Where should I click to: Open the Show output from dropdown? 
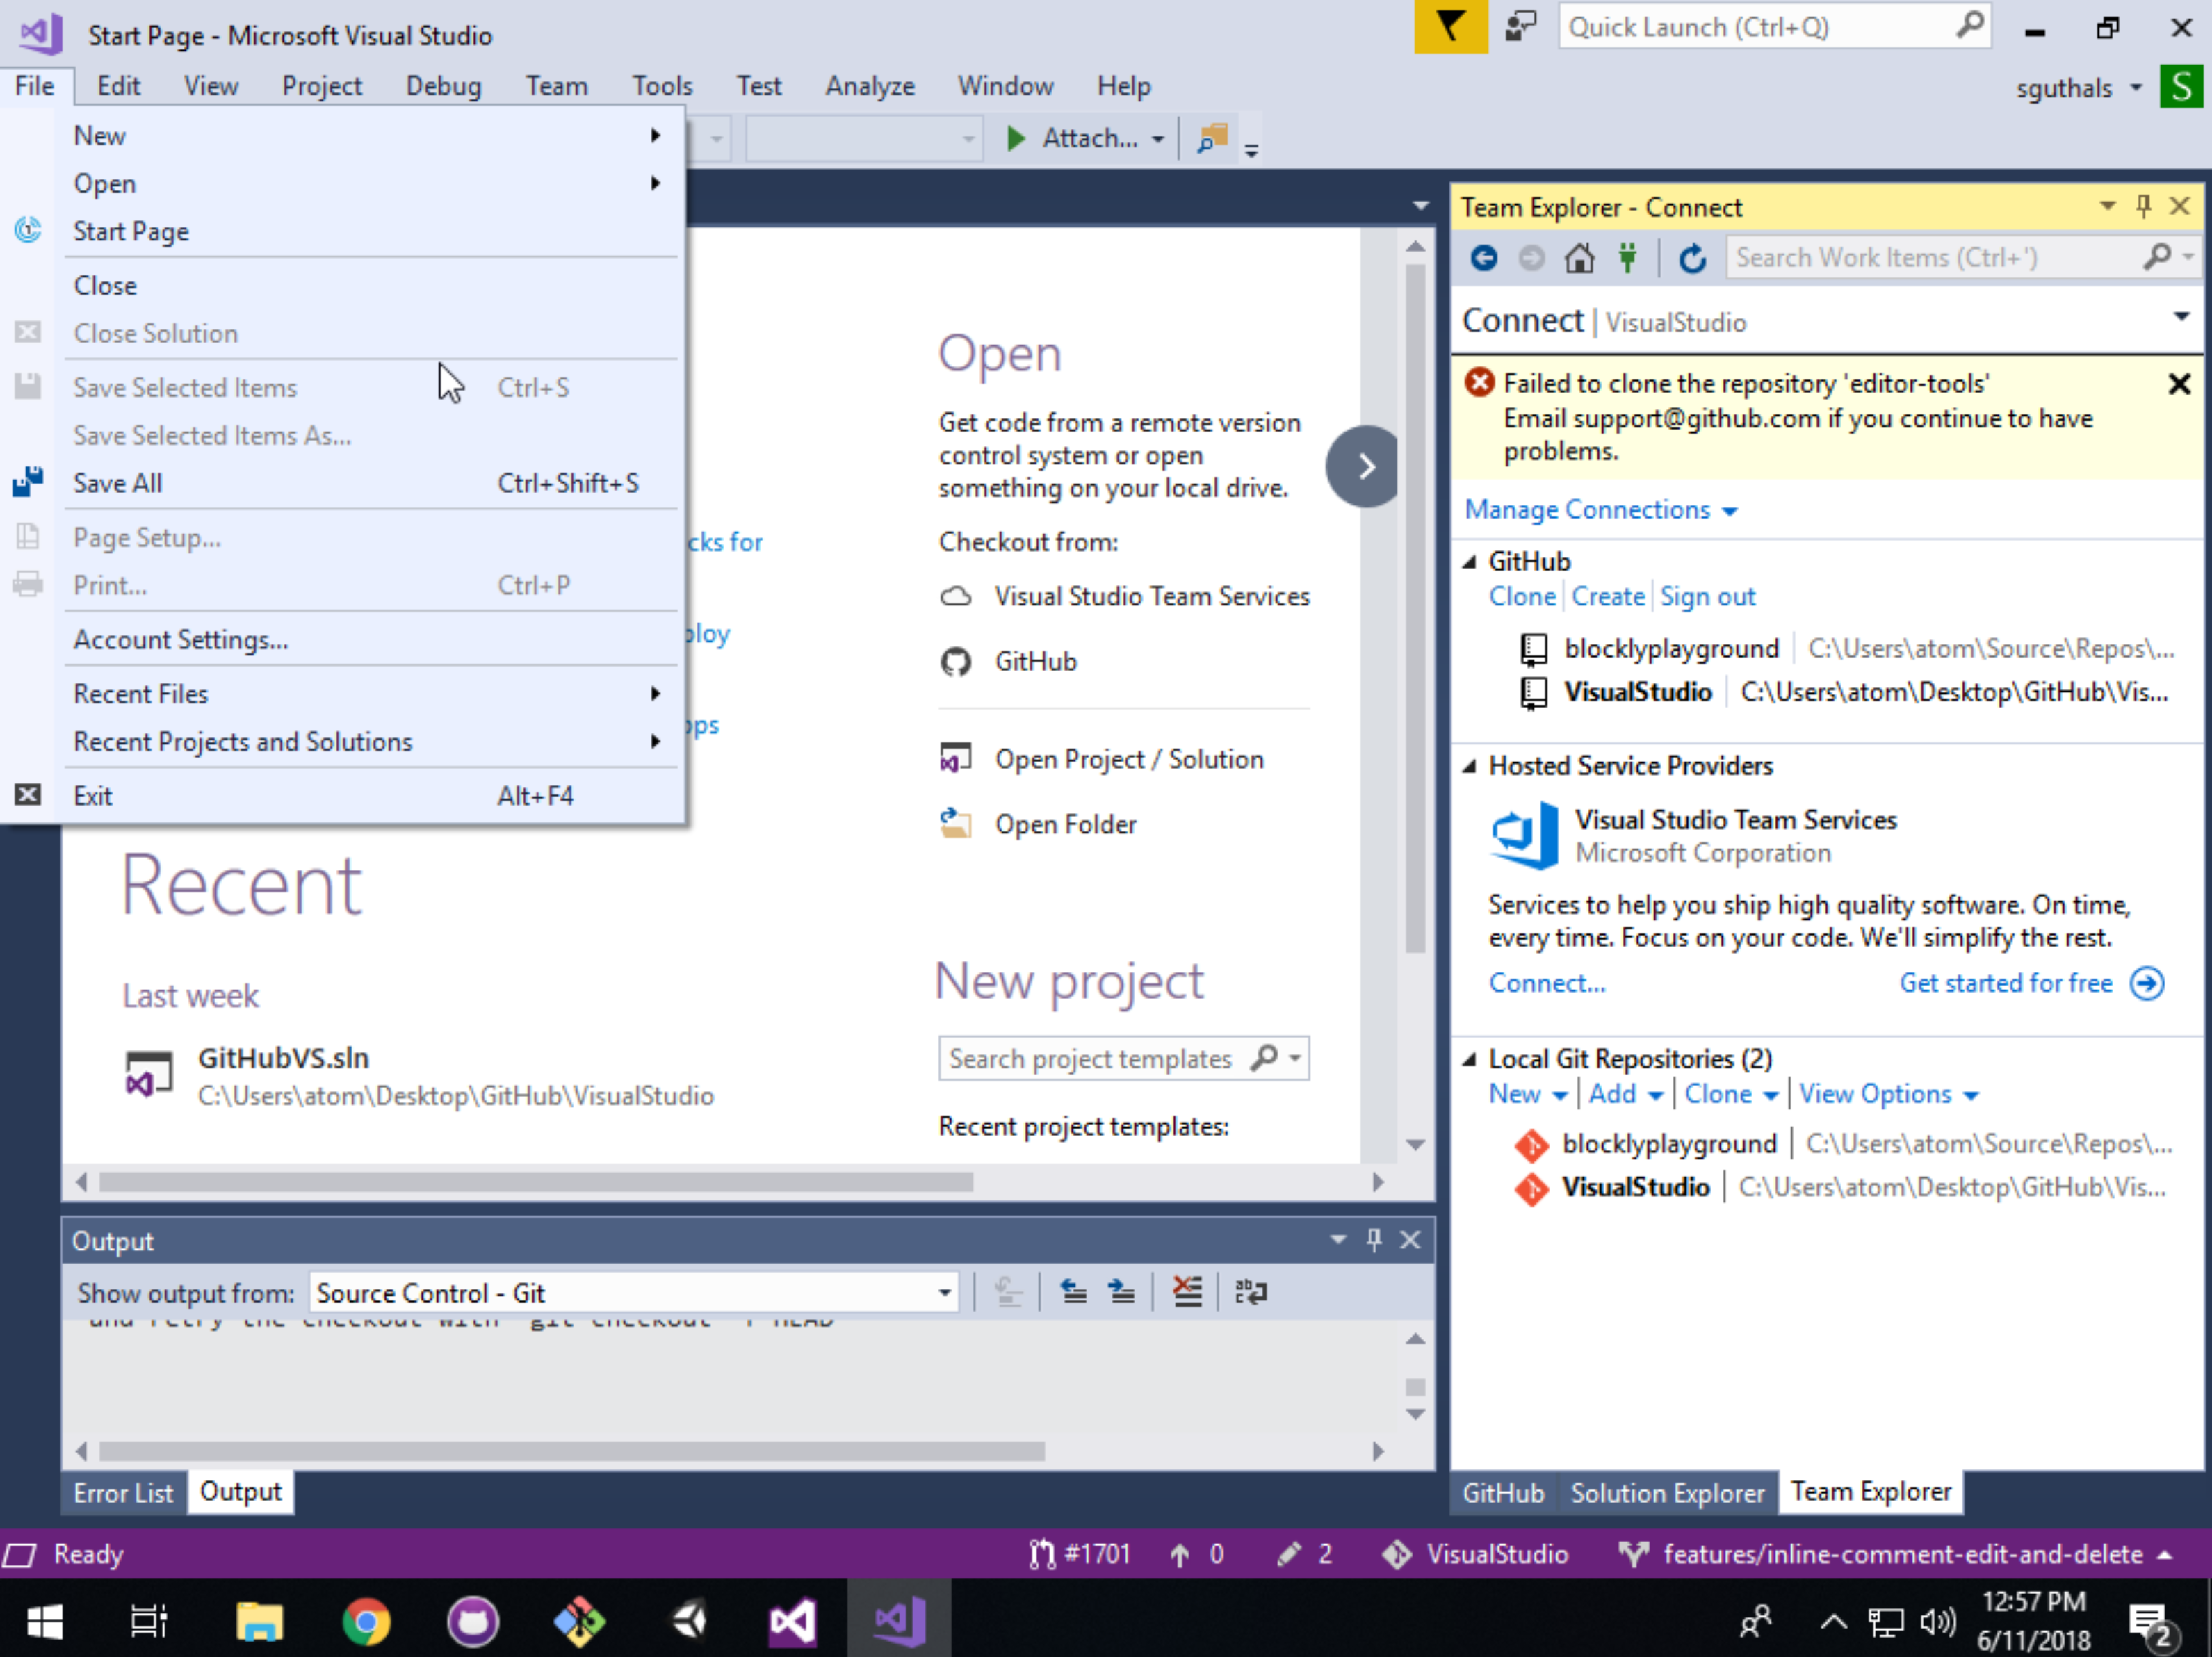click(x=944, y=1292)
